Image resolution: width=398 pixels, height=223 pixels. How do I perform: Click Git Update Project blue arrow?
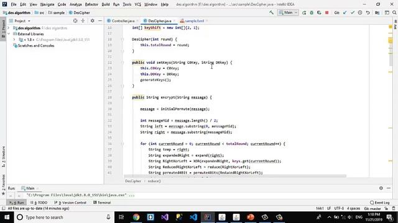pyautogui.click(x=345, y=12)
